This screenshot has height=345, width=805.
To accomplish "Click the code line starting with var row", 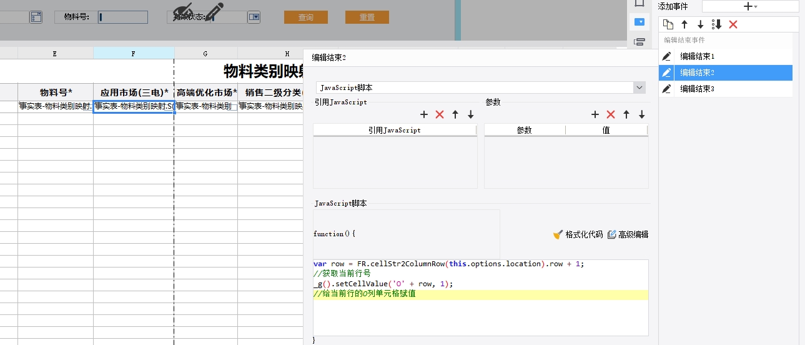I will click(x=448, y=264).
